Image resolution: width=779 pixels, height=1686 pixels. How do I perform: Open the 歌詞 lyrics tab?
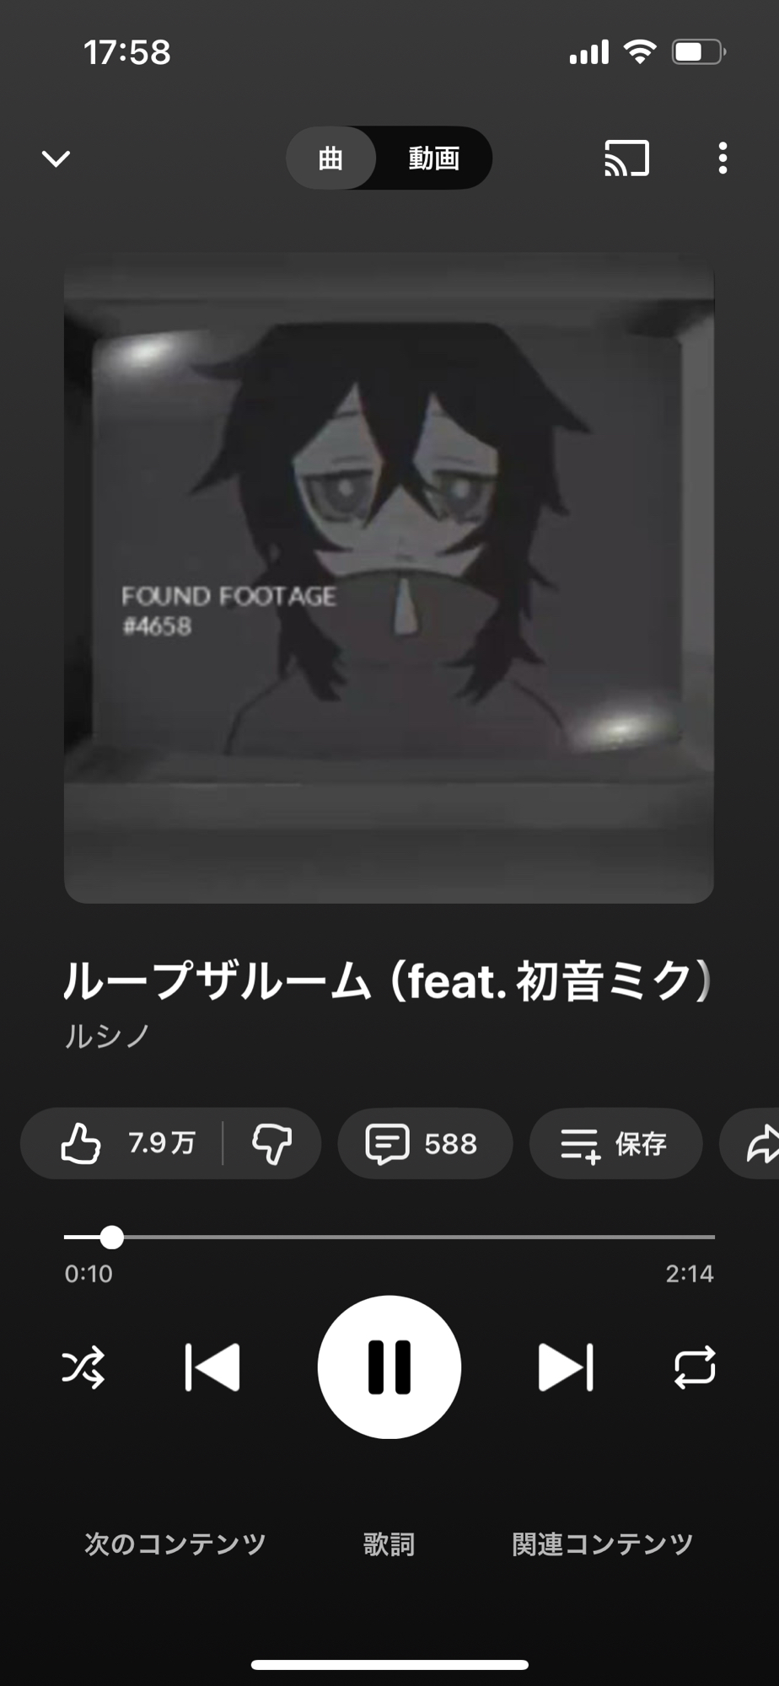[x=389, y=1544]
